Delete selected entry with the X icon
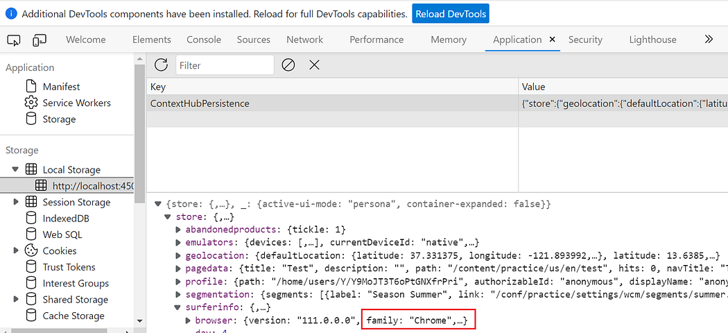This screenshot has width=728, height=333. pyautogui.click(x=314, y=65)
